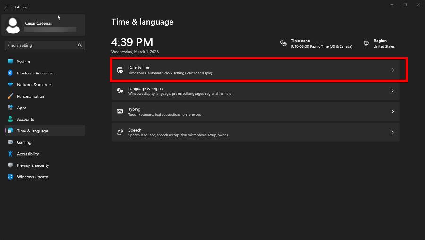Open the Typing row chevron
The height and width of the screenshot is (240, 425).
(x=393, y=111)
